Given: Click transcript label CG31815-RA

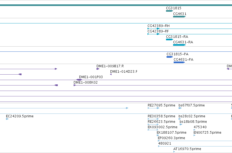Looking at the screenshot, I should click(177, 37).
